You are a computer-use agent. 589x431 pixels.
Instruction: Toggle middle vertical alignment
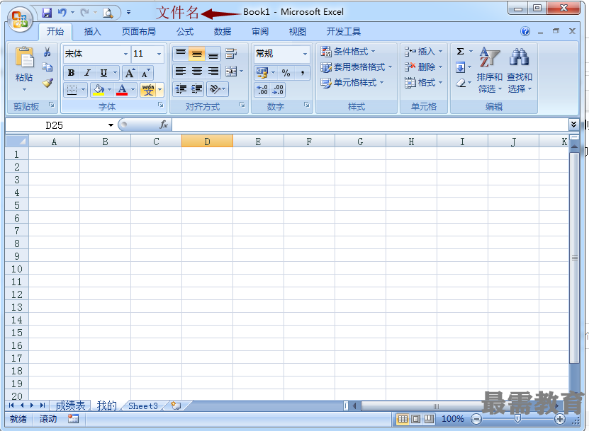197,54
